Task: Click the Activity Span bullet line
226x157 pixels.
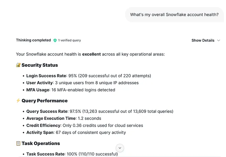Action: [x=76, y=133]
